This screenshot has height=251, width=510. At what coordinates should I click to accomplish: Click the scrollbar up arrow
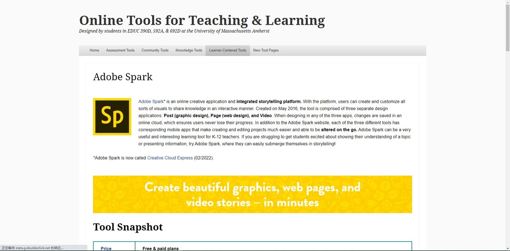(x=507, y=3)
